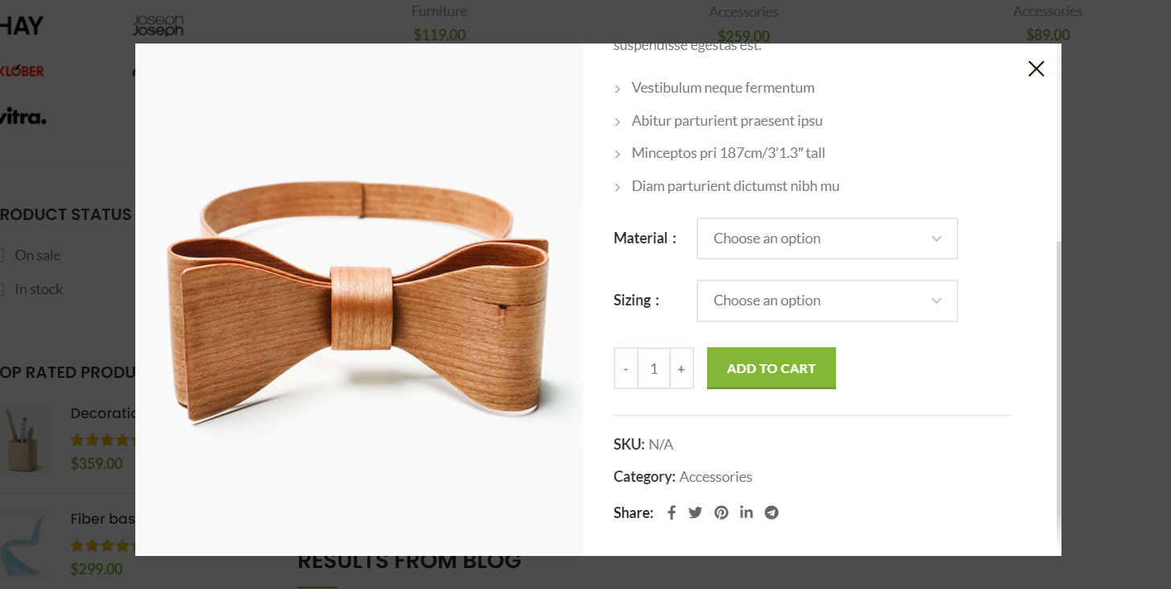Share product on Facebook icon

click(671, 512)
